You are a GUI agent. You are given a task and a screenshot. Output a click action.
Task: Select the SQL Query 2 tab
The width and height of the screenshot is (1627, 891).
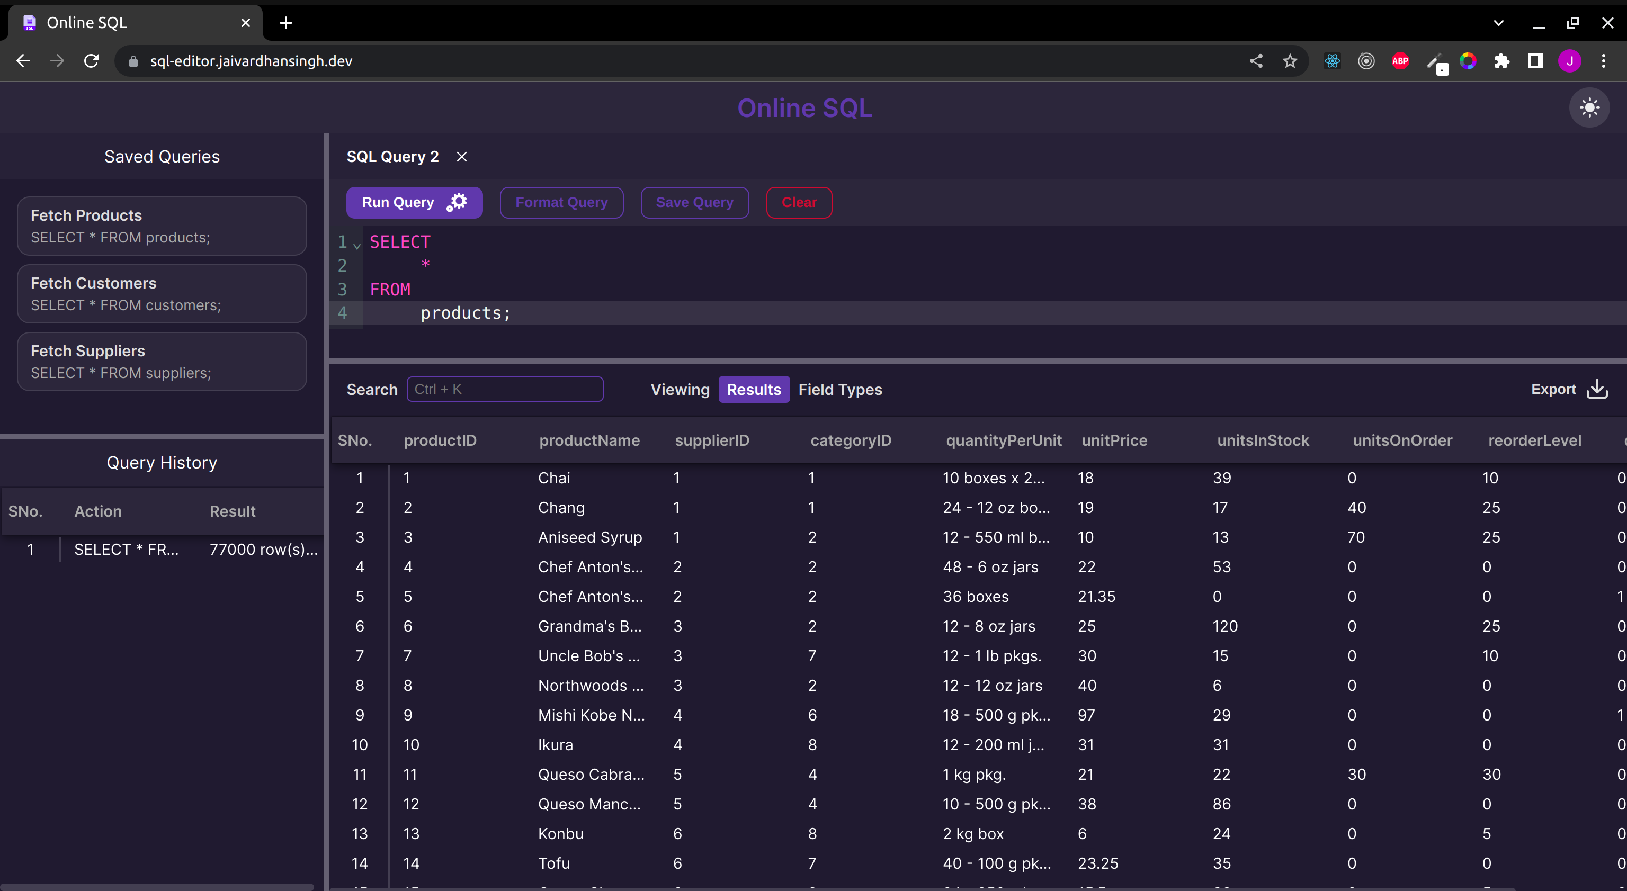[x=392, y=157]
